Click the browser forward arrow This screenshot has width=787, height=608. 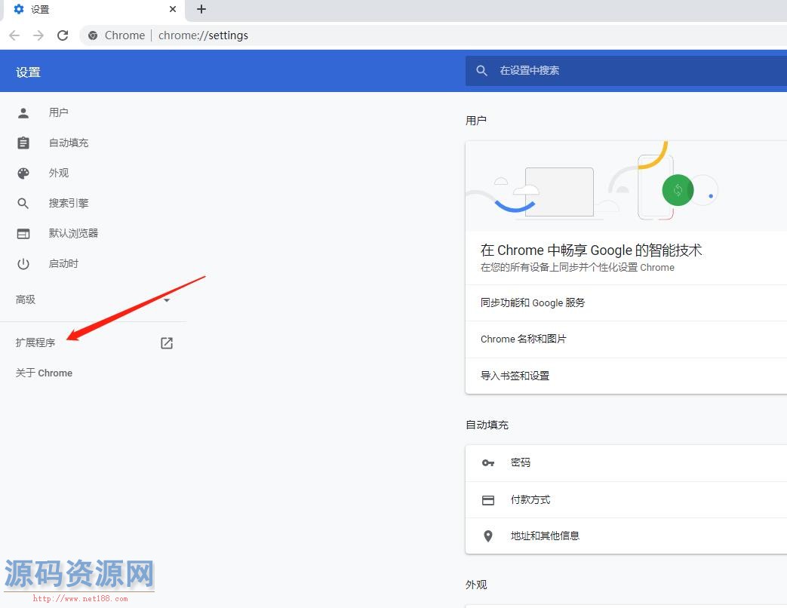pyautogui.click(x=38, y=35)
